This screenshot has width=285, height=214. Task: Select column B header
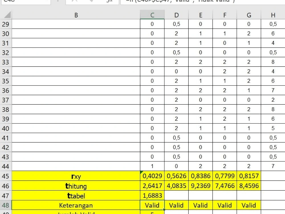pos(76,15)
